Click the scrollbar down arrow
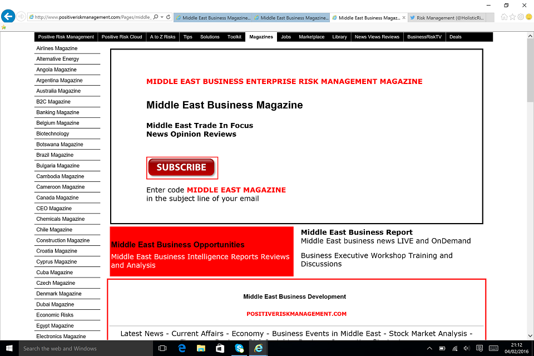 click(x=530, y=336)
